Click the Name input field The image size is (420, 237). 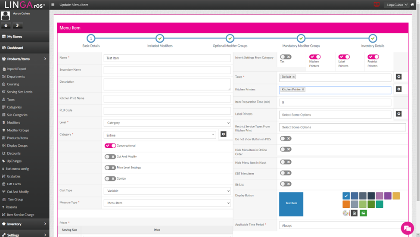point(167,58)
